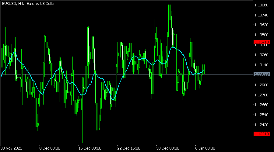274x152 pixels.
Task: Click the 1.13860 price scale value
Action: [x=262, y=5]
